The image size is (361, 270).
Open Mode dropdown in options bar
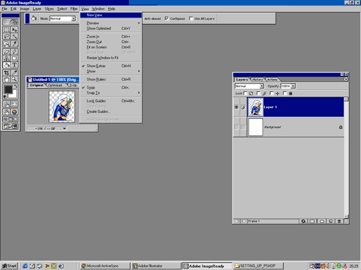tap(73, 19)
